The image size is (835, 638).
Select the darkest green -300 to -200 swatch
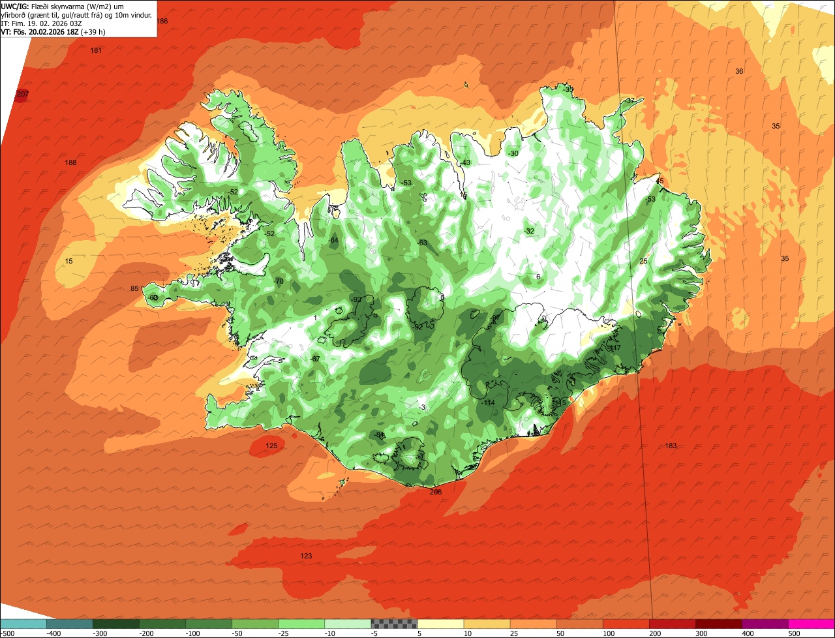[x=116, y=624]
